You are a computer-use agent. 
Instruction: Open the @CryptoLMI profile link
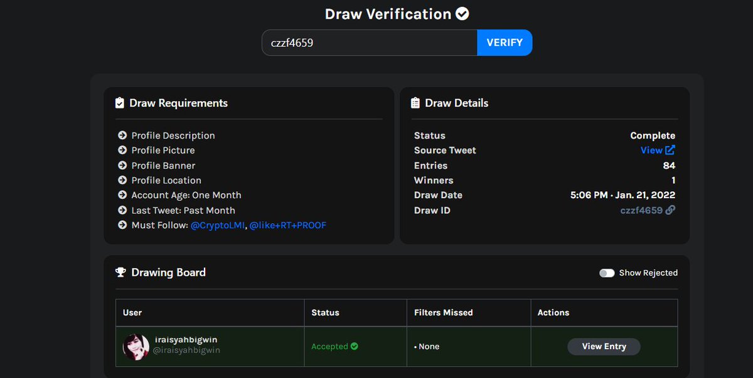point(217,225)
